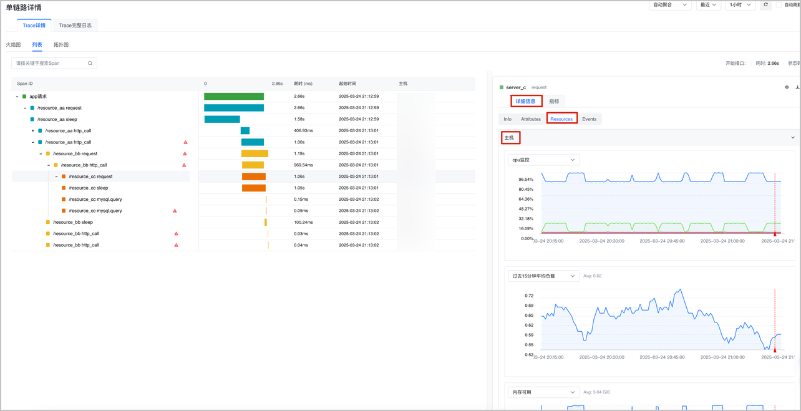Expand the /resource_aa http_call plus node
This screenshot has height=411, width=801.
click(x=32, y=131)
